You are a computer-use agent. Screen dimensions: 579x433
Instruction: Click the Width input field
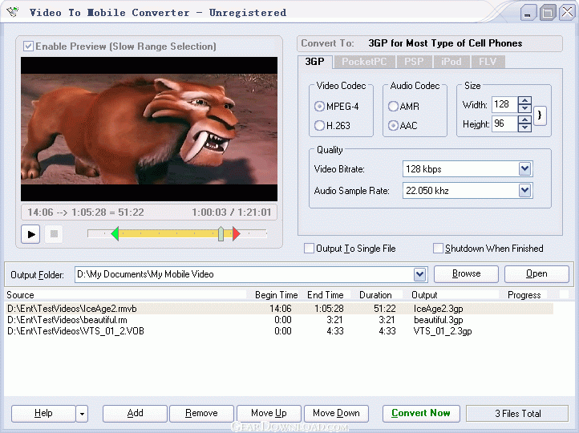504,104
